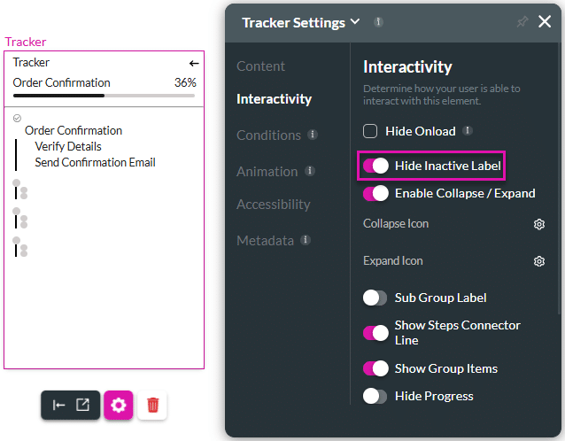
Task: Click the pin icon in Tracker Settings header
Action: tap(522, 22)
